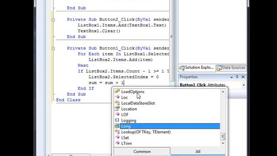Select LOF in the IntelliSense list
Screen dimensions: 277x156
(125, 114)
